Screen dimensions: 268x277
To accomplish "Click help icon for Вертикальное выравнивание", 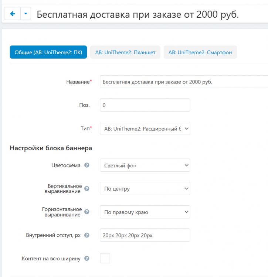I will click(x=87, y=188).
